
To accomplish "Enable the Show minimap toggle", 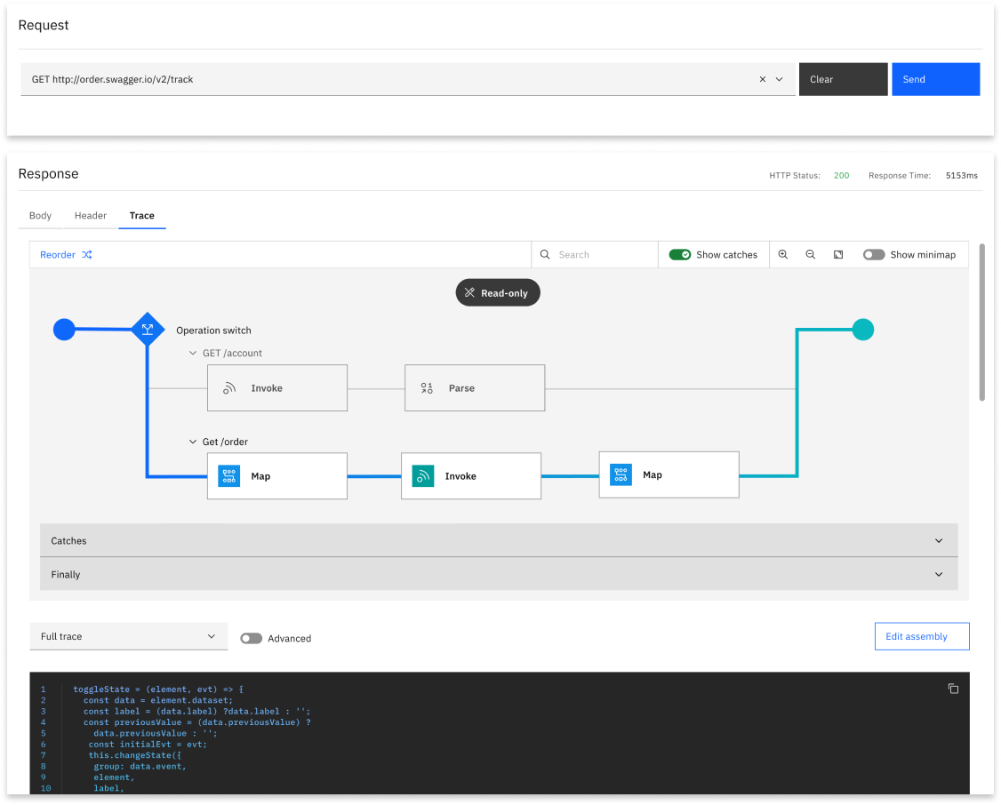I will 873,254.
